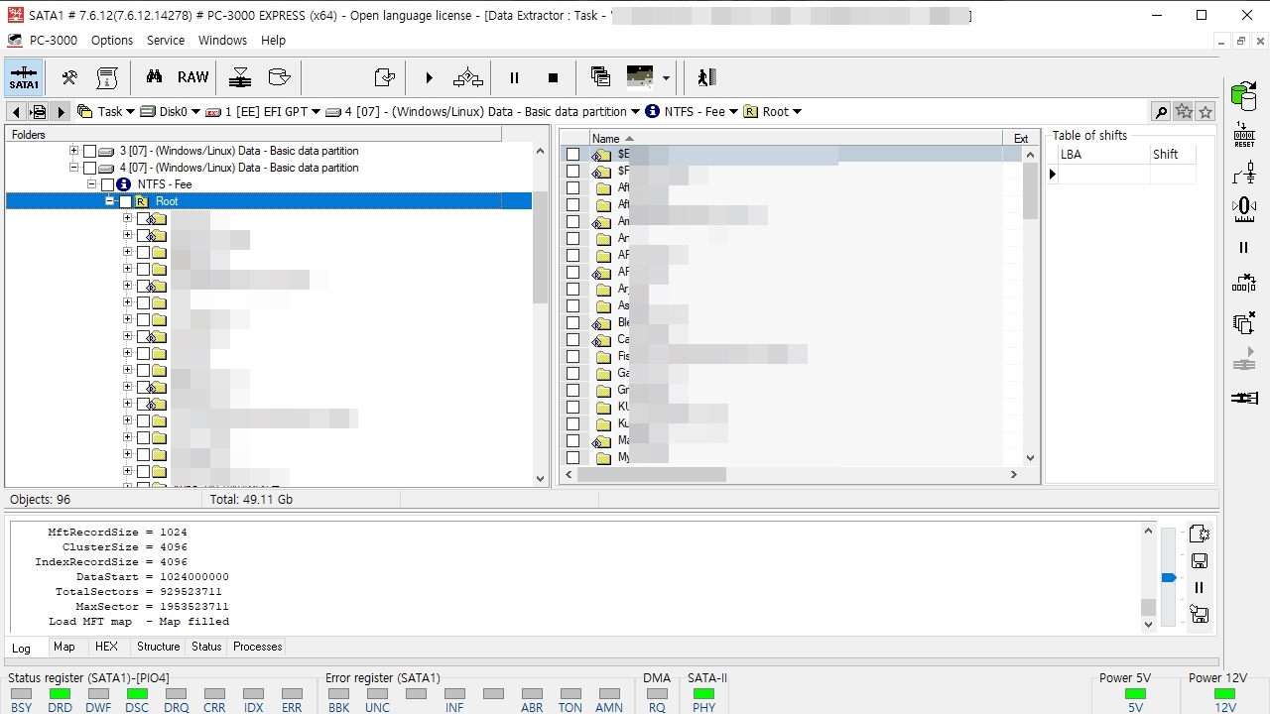Open the Task dropdown in the path bar
This screenshot has width=1270, height=714.
click(x=131, y=112)
